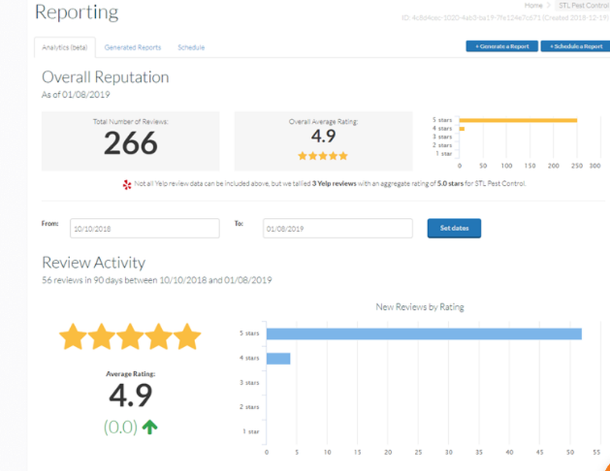The width and height of the screenshot is (610, 471).
Task: Focus the From date input field
Action: pyautogui.click(x=145, y=229)
